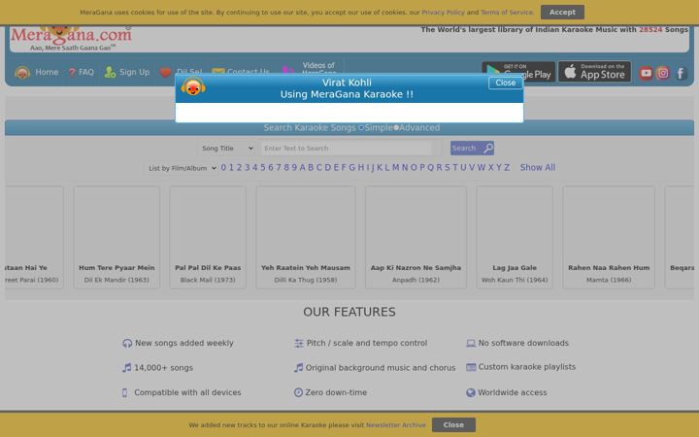Click the Home mascot icon

[22, 72]
